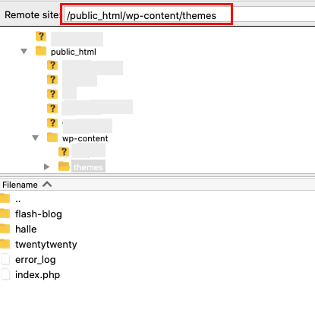Select the unknown folder inside wp-content
This screenshot has width=315, height=326.
pyautogui.click(x=64, y=152)
